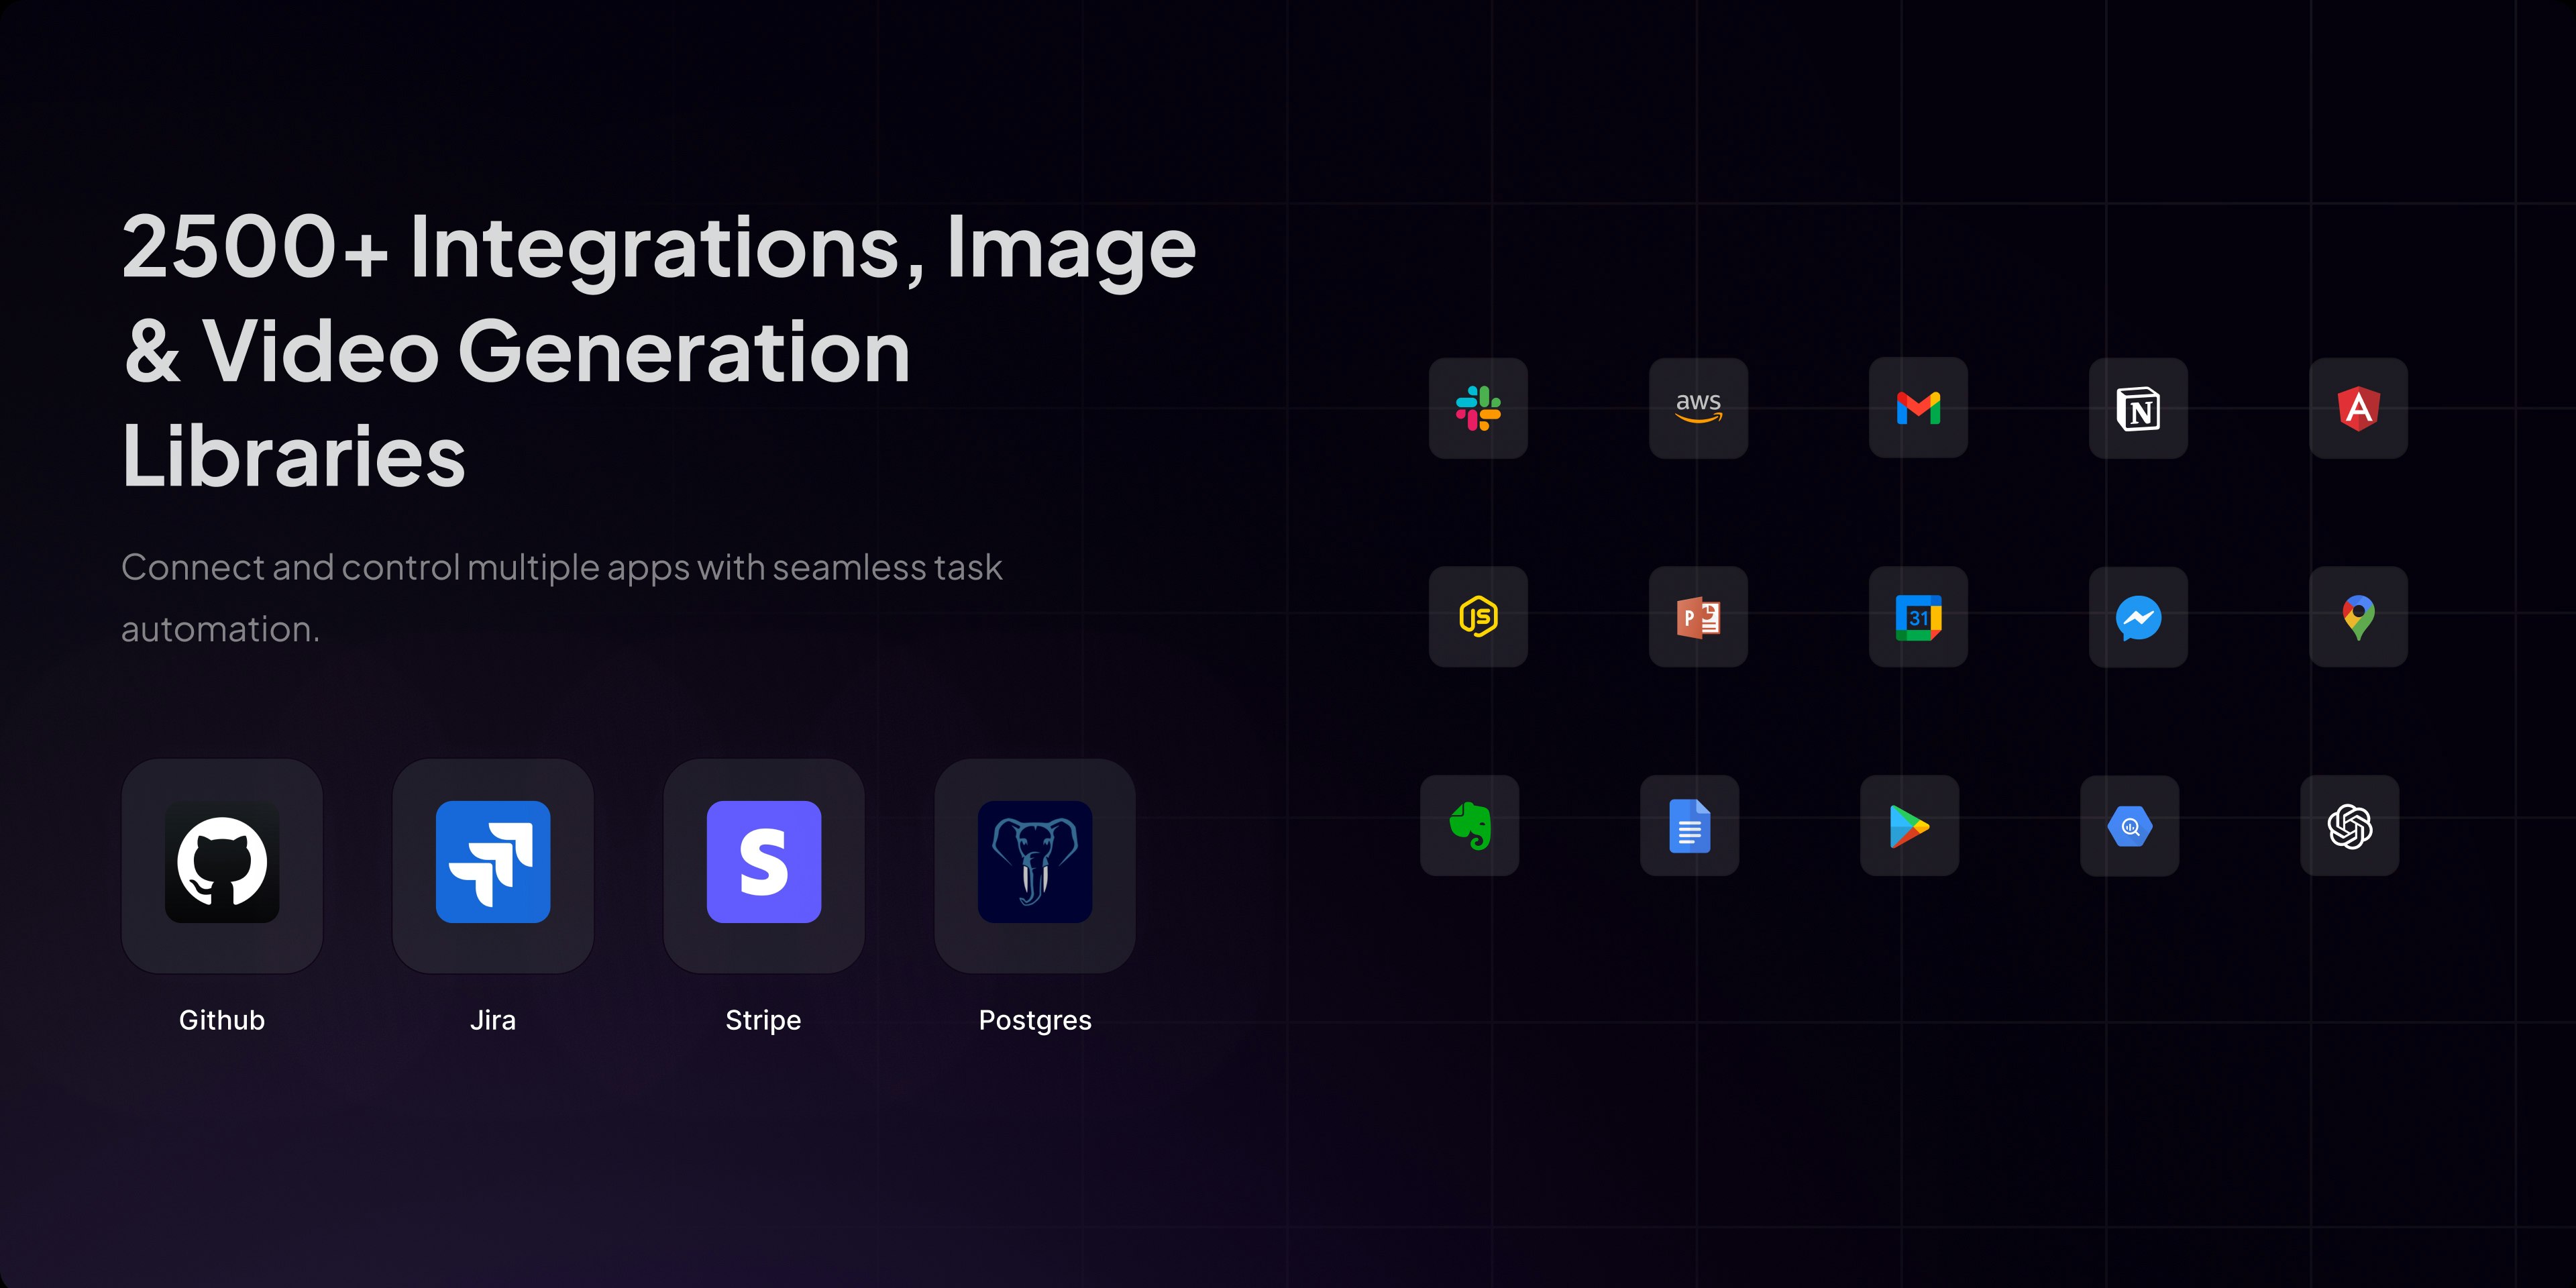The width and height of the screenshot is (2576, 1288).
Task: Select the Google Calendar icon
Action: point(1918,617)
